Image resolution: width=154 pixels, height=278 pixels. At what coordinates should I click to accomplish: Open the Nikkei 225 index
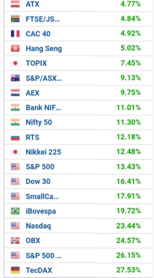(44, 152)
